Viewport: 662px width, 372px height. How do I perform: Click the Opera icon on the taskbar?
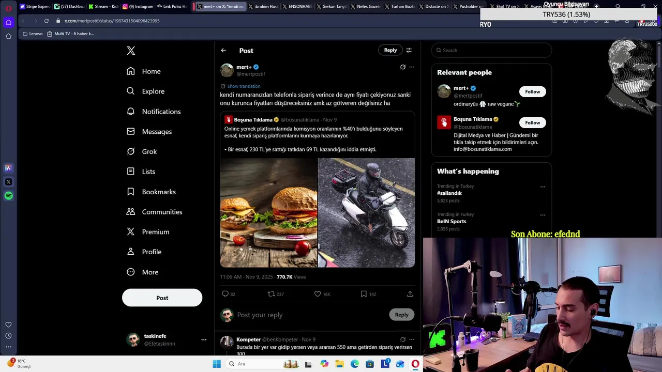[x=415, y=364]
